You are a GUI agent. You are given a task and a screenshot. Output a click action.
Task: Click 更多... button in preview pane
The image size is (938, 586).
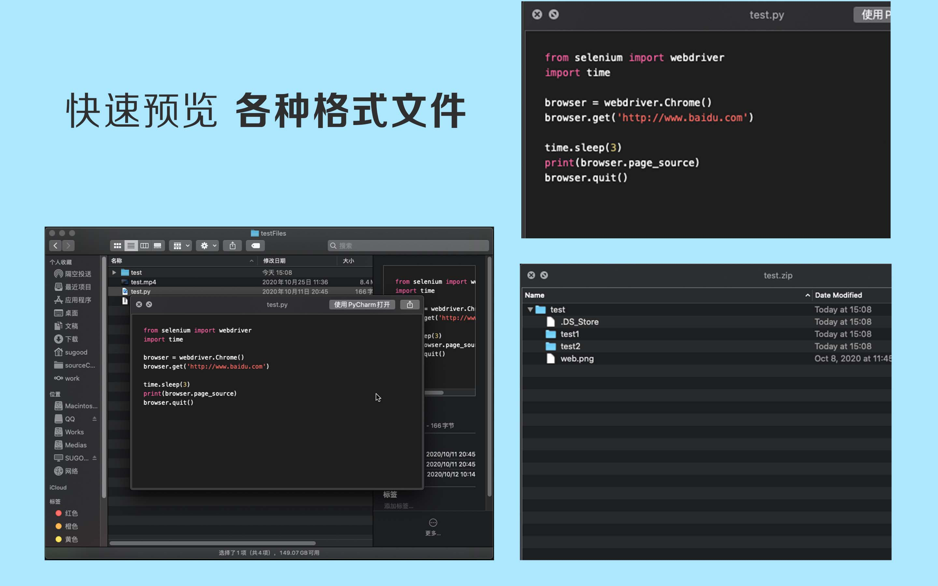click(433, 527)
